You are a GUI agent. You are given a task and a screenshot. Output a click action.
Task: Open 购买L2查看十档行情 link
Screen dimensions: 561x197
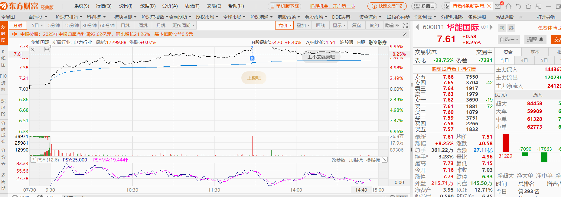(454, 69)
